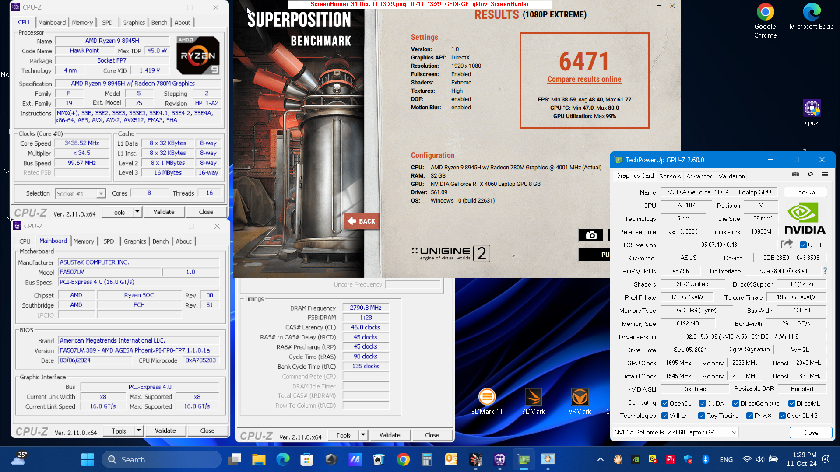This screenshot has width=840, height=472.
Task: Open Bench tab in top CPU-Z window
Action: (159, 23)
